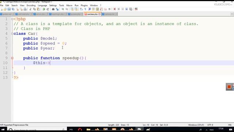Click the tab bar scroll arrow at right

coord(232,14)
